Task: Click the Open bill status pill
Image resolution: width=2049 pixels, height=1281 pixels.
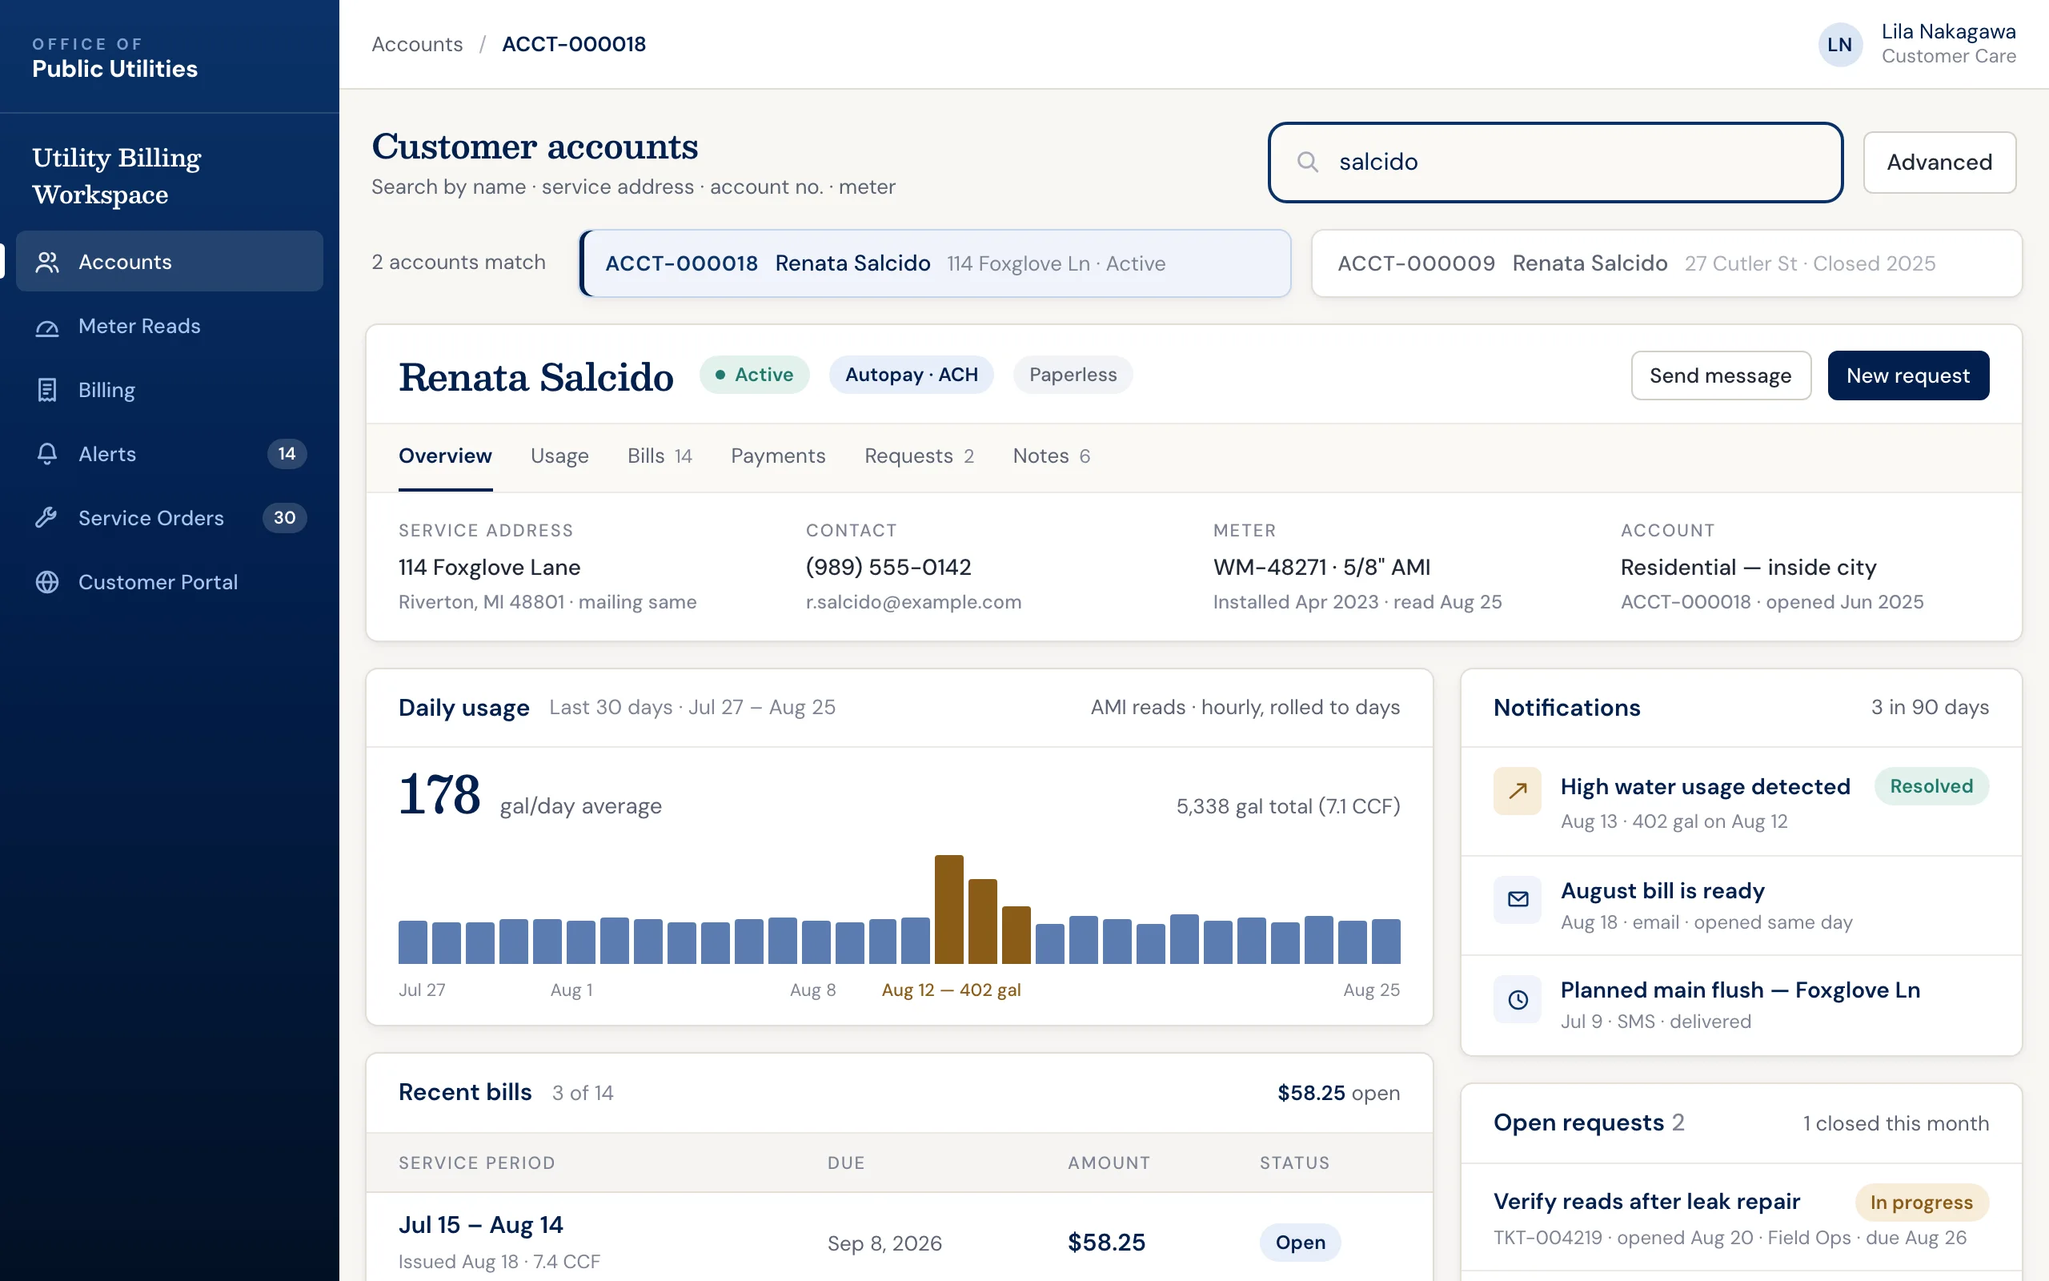Action: point(1301,1242)
